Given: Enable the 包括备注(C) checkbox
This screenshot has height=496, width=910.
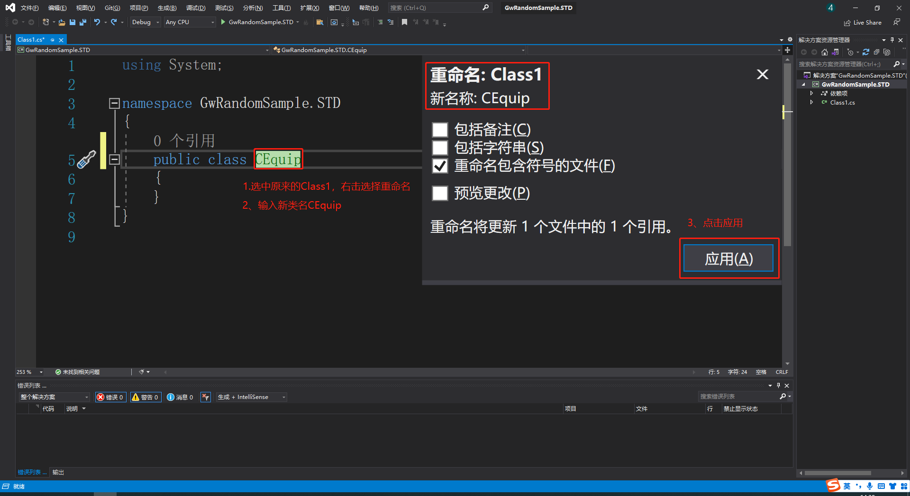Looking at the screenshot, I should click(440, 130).
